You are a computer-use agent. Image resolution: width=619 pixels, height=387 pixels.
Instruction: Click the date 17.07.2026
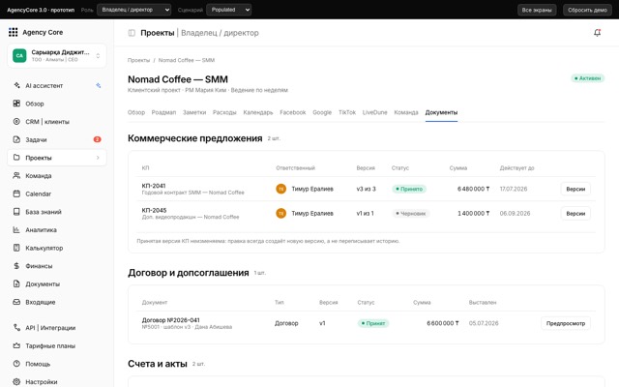coord(514,189)
